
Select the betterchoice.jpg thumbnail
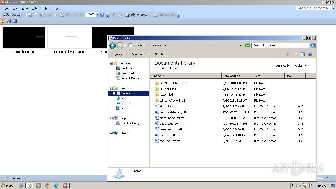(x=23, y=38)
